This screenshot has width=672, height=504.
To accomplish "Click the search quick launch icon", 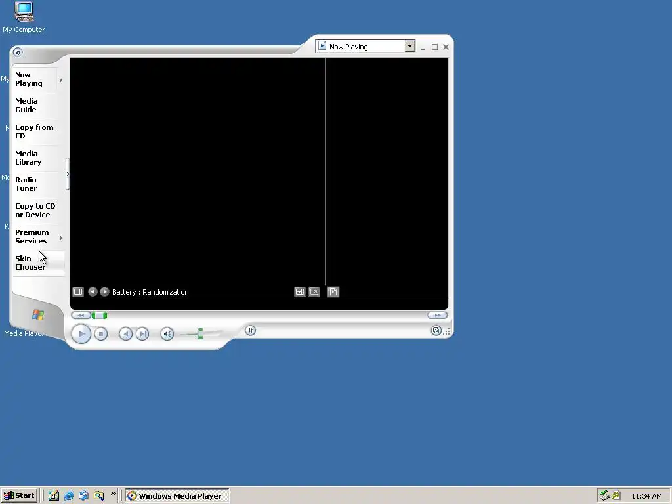I will point(98,495).
